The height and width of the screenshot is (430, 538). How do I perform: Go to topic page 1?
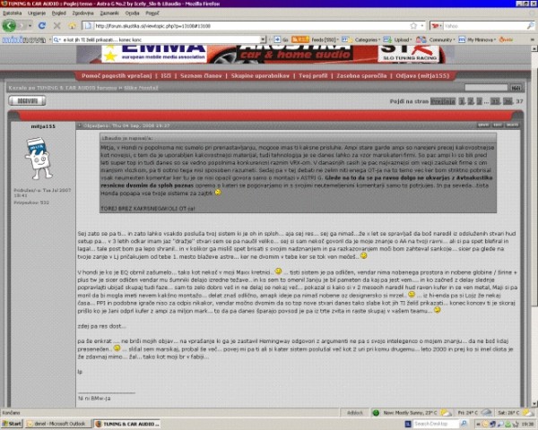coord(462,101)
